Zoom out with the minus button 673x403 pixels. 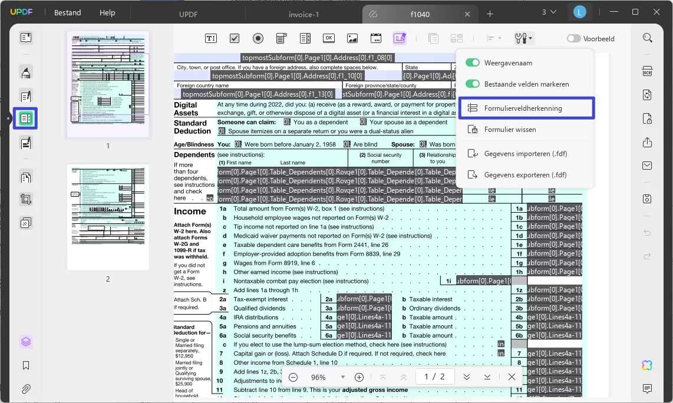click(x=293, y=377)
